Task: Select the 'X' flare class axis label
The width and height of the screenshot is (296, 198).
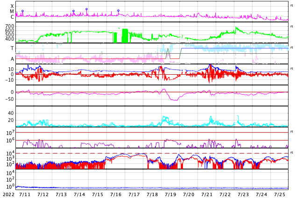Action: coord(12,6)
